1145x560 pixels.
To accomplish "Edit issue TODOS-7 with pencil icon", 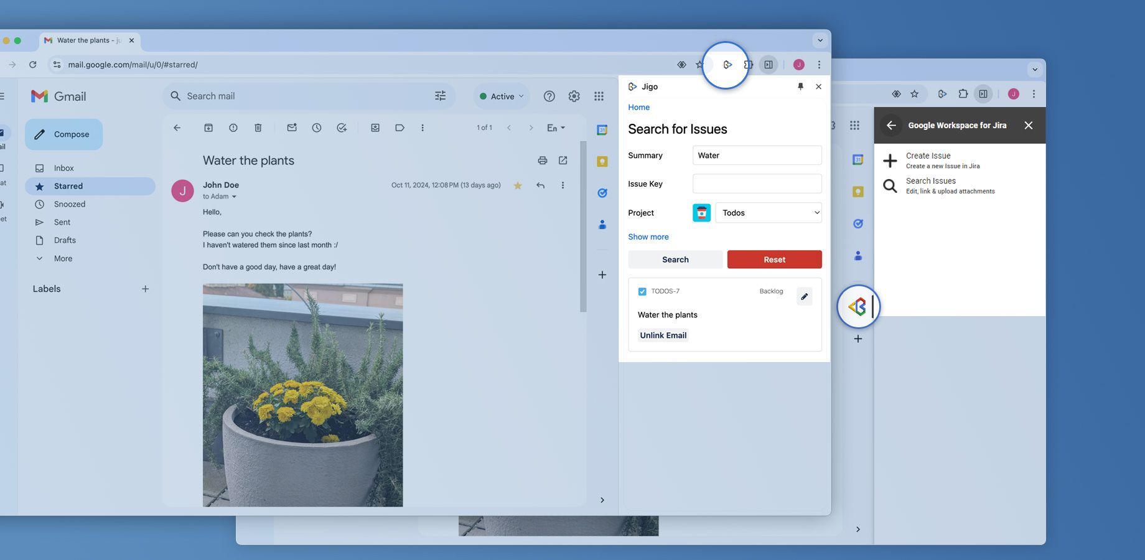I will point(804,297).
